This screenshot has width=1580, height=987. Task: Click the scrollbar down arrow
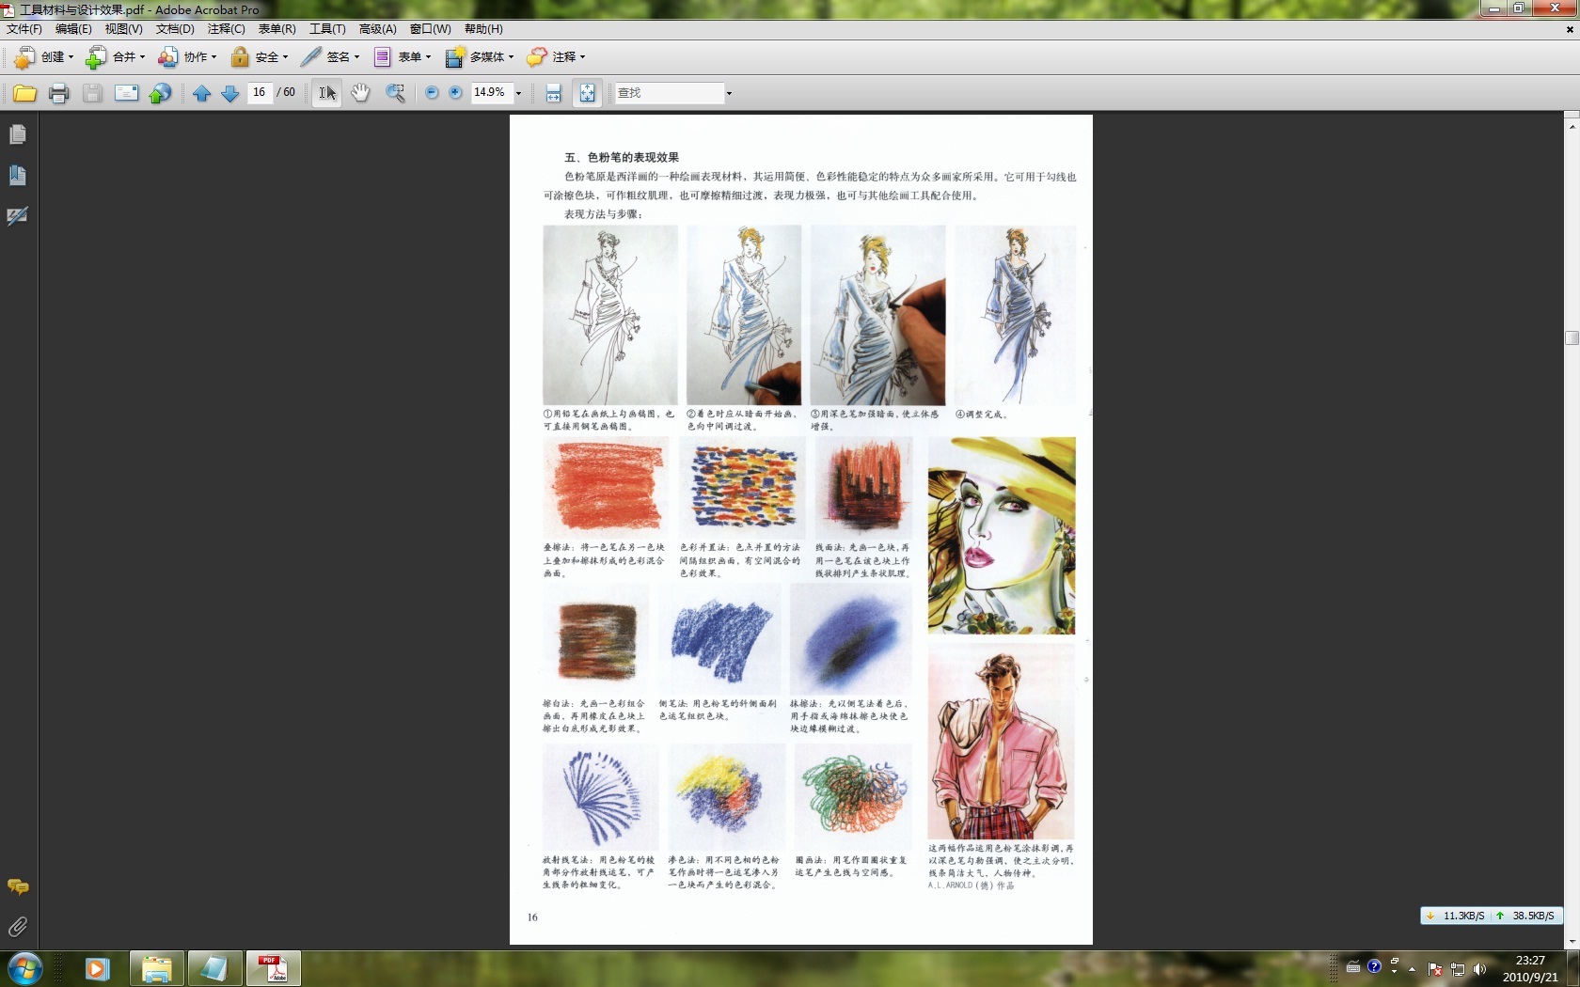1572,941
